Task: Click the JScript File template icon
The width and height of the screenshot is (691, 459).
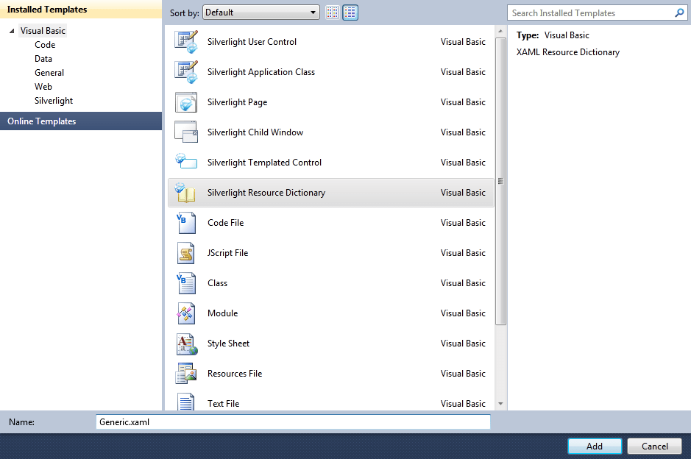Action: (x=185, y=252)
